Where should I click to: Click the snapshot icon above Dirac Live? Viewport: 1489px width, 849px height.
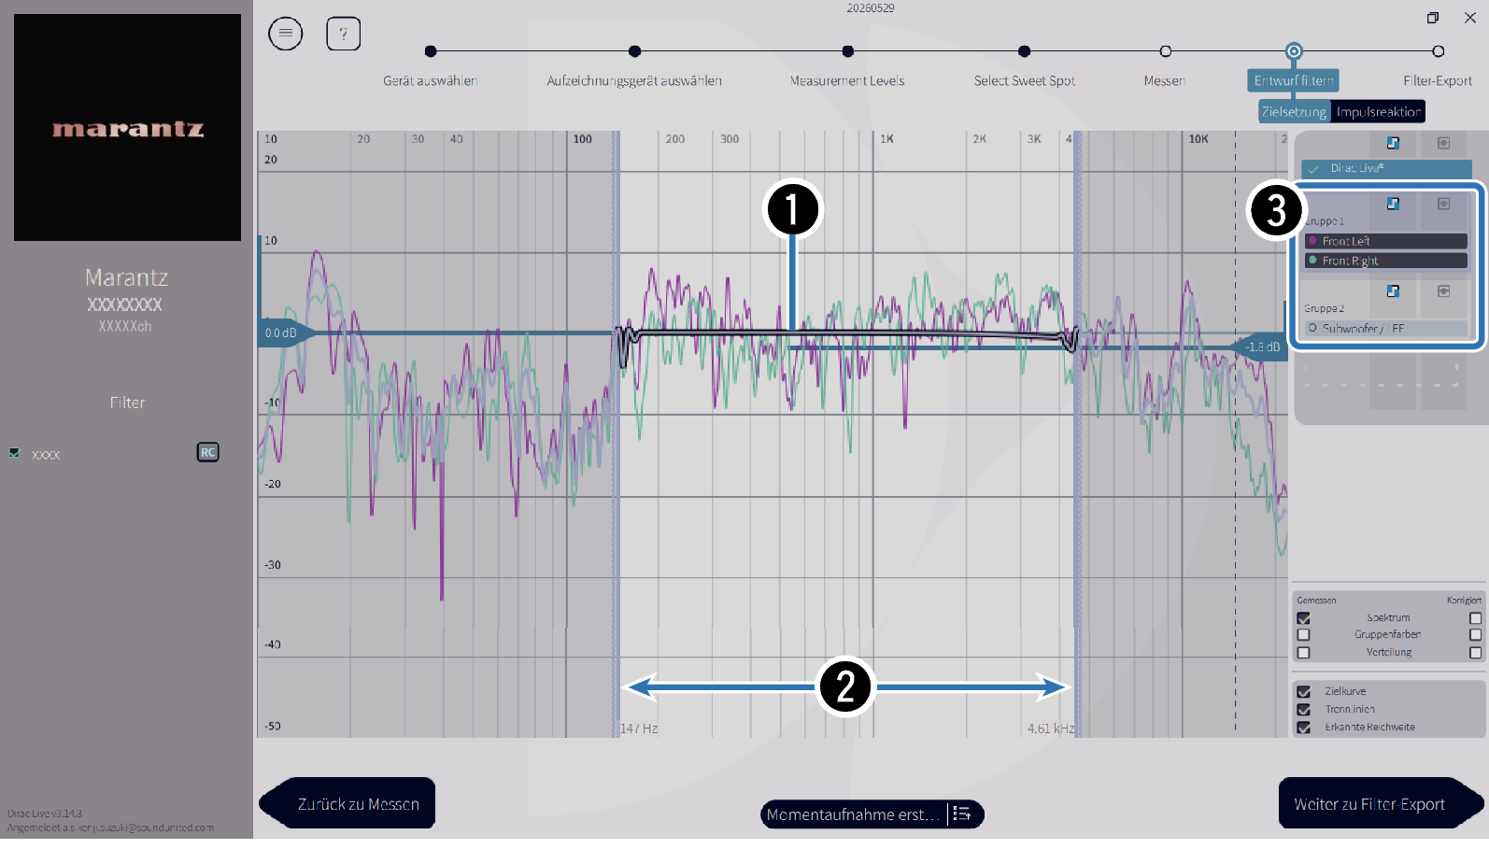(x=1443, y=143)
